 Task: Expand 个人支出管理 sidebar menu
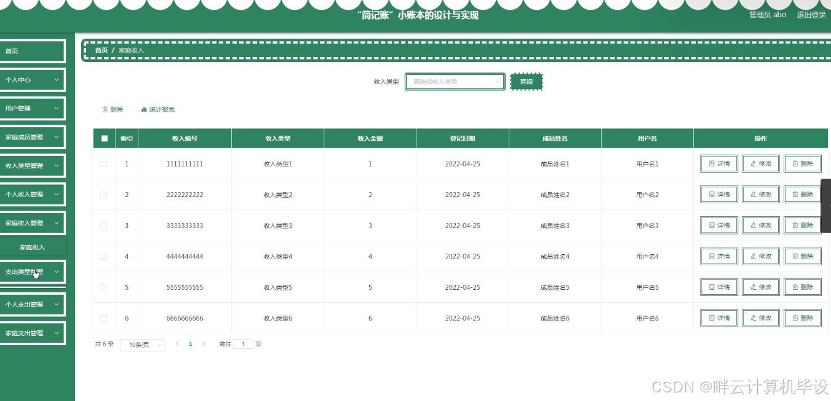[x=33, y=305]
